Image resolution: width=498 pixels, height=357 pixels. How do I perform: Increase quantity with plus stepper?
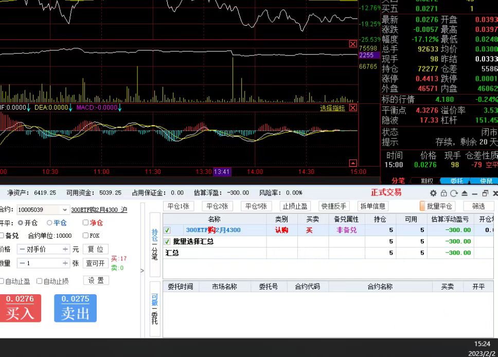[x=65, y=263]
